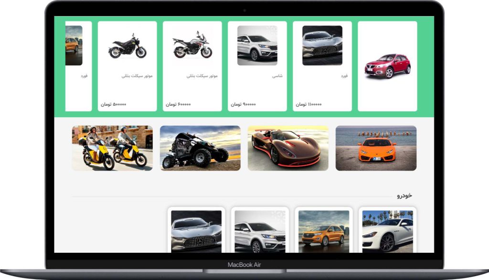Click موتور سیکلت بنللی title on 500000 card

[x=137, y=76]
